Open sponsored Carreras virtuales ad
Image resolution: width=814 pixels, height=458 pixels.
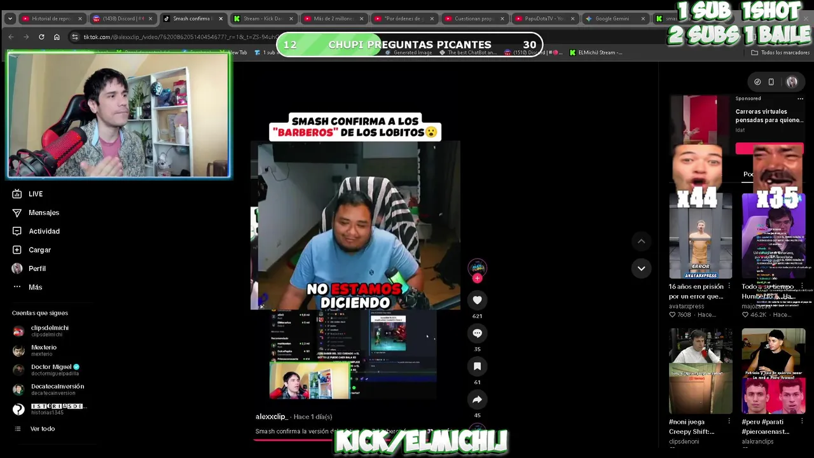[769, 116]
